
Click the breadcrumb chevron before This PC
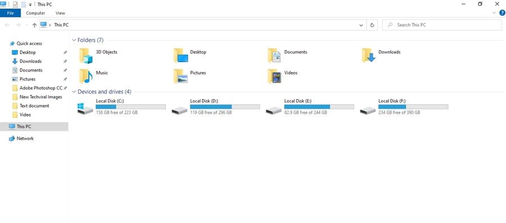point(50,25)
